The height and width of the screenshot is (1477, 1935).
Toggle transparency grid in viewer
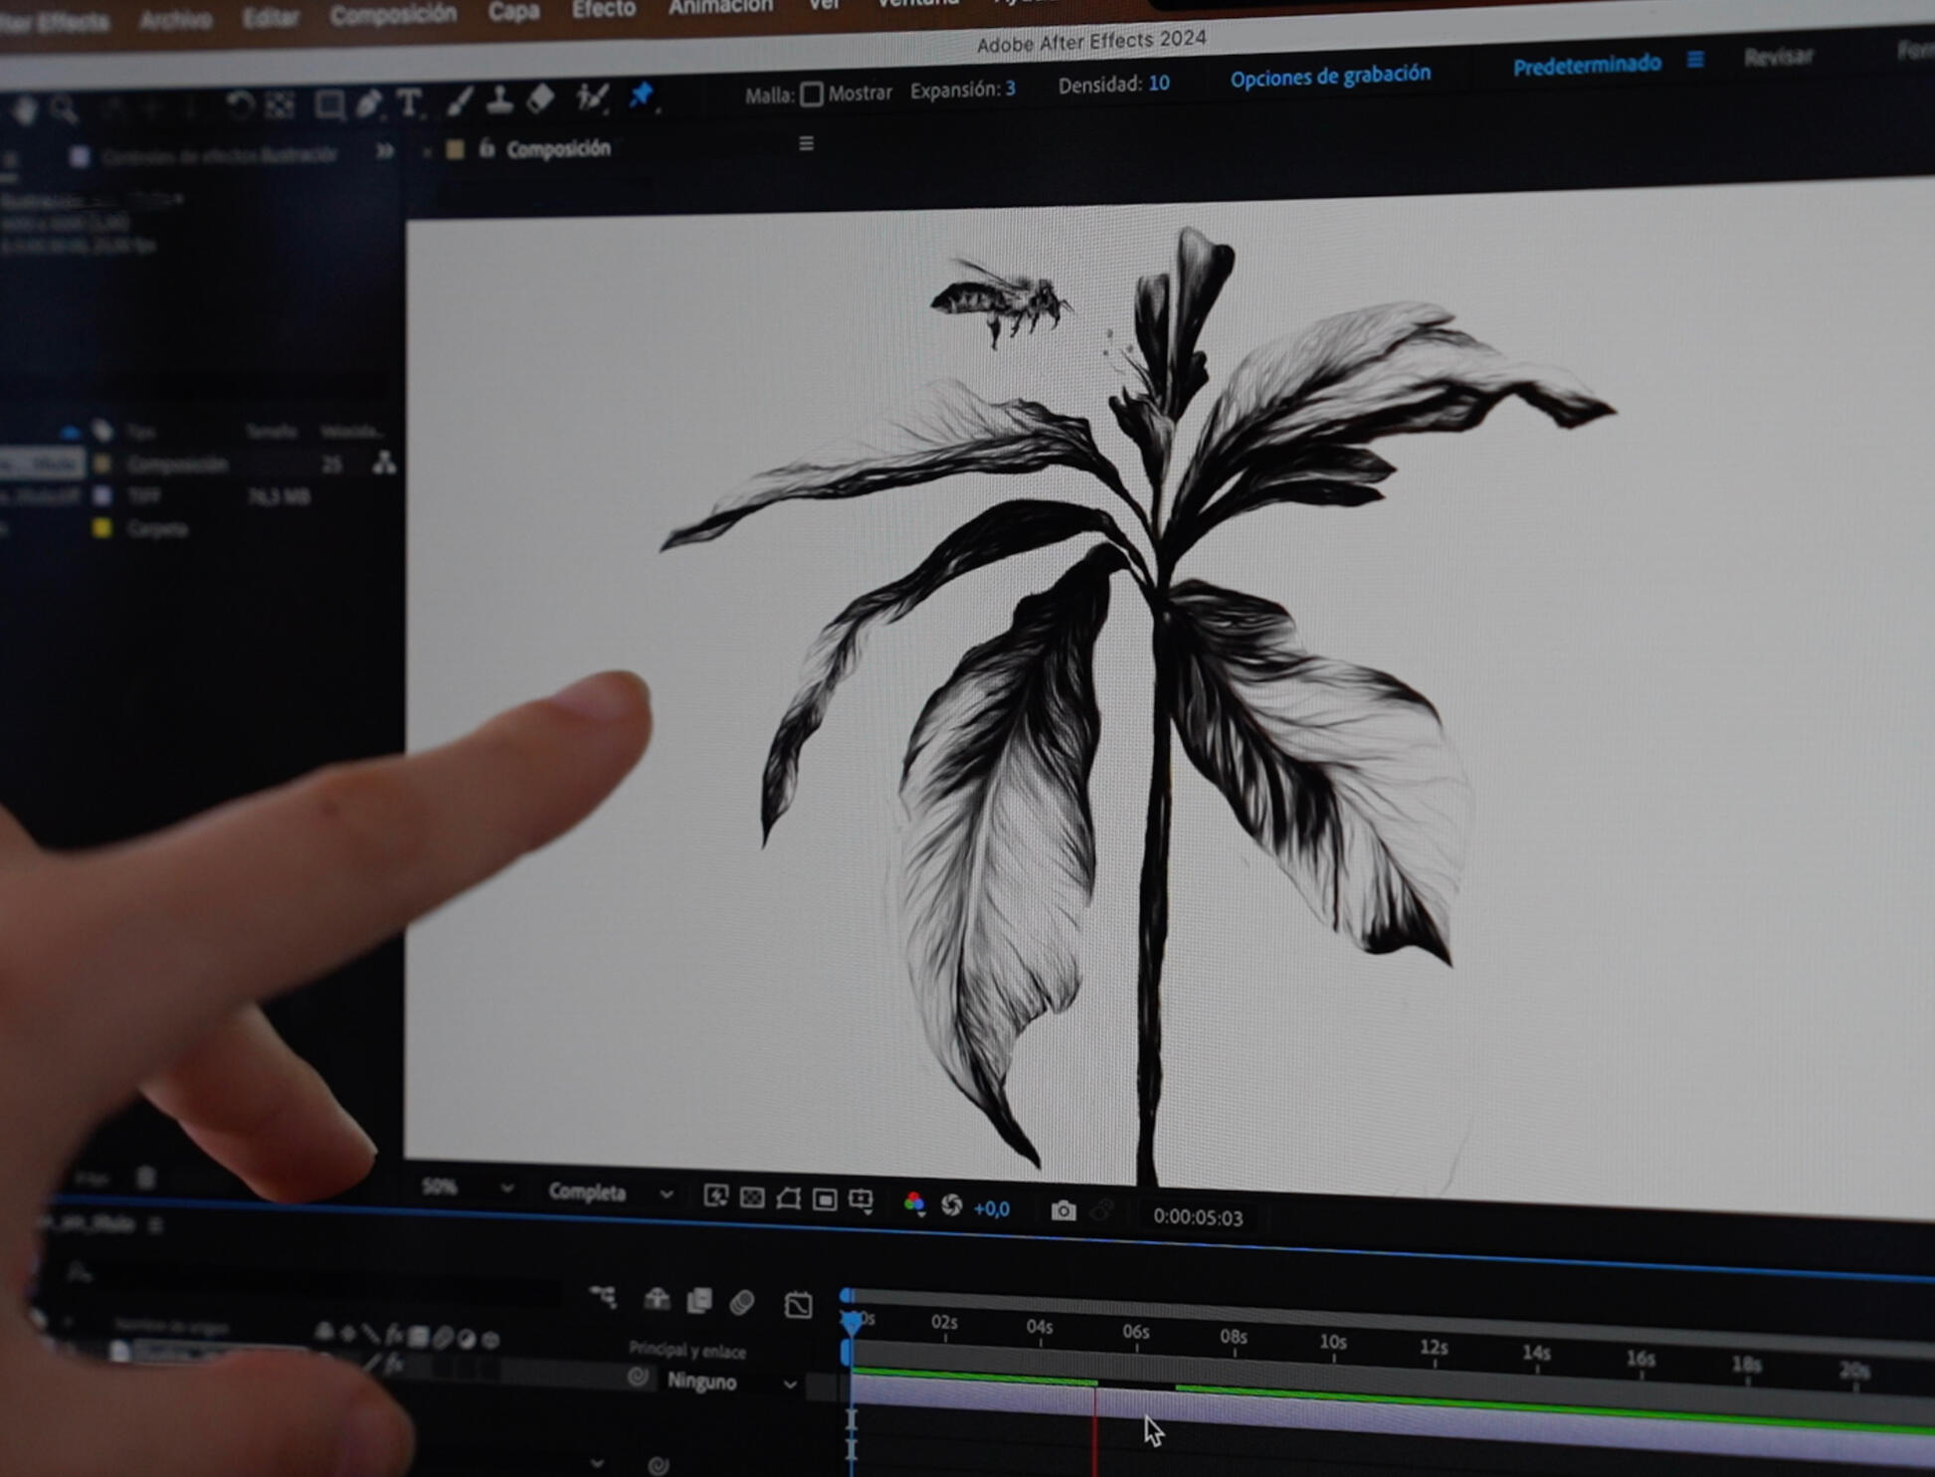tap(752, 1198)
